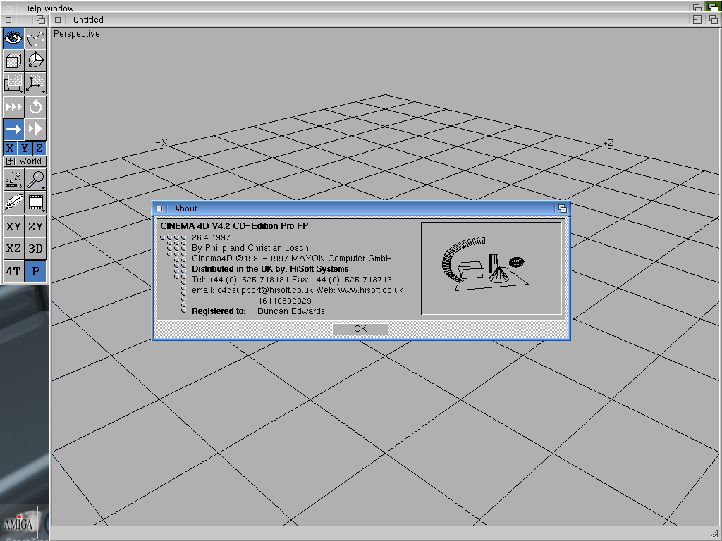
Task: Activate the circular arrow rotate tool
Action: point(35,107)
